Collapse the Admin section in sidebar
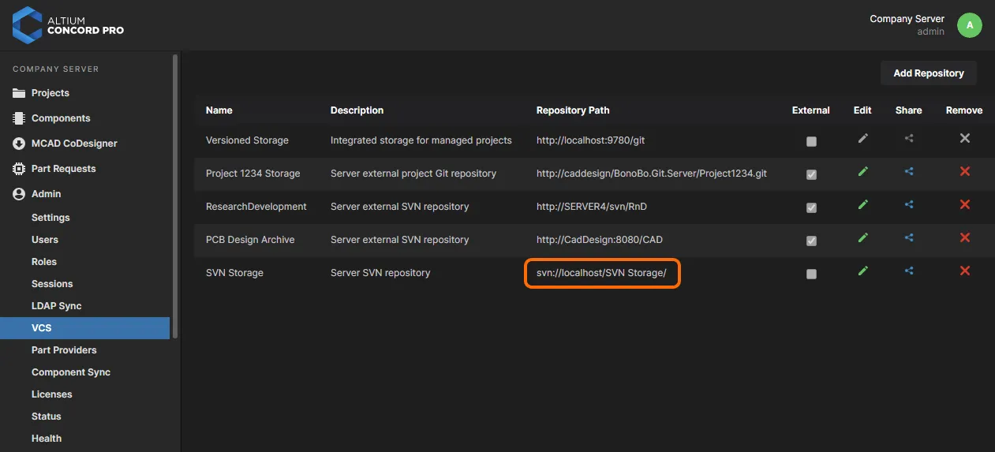 click(x=46, y=194)
